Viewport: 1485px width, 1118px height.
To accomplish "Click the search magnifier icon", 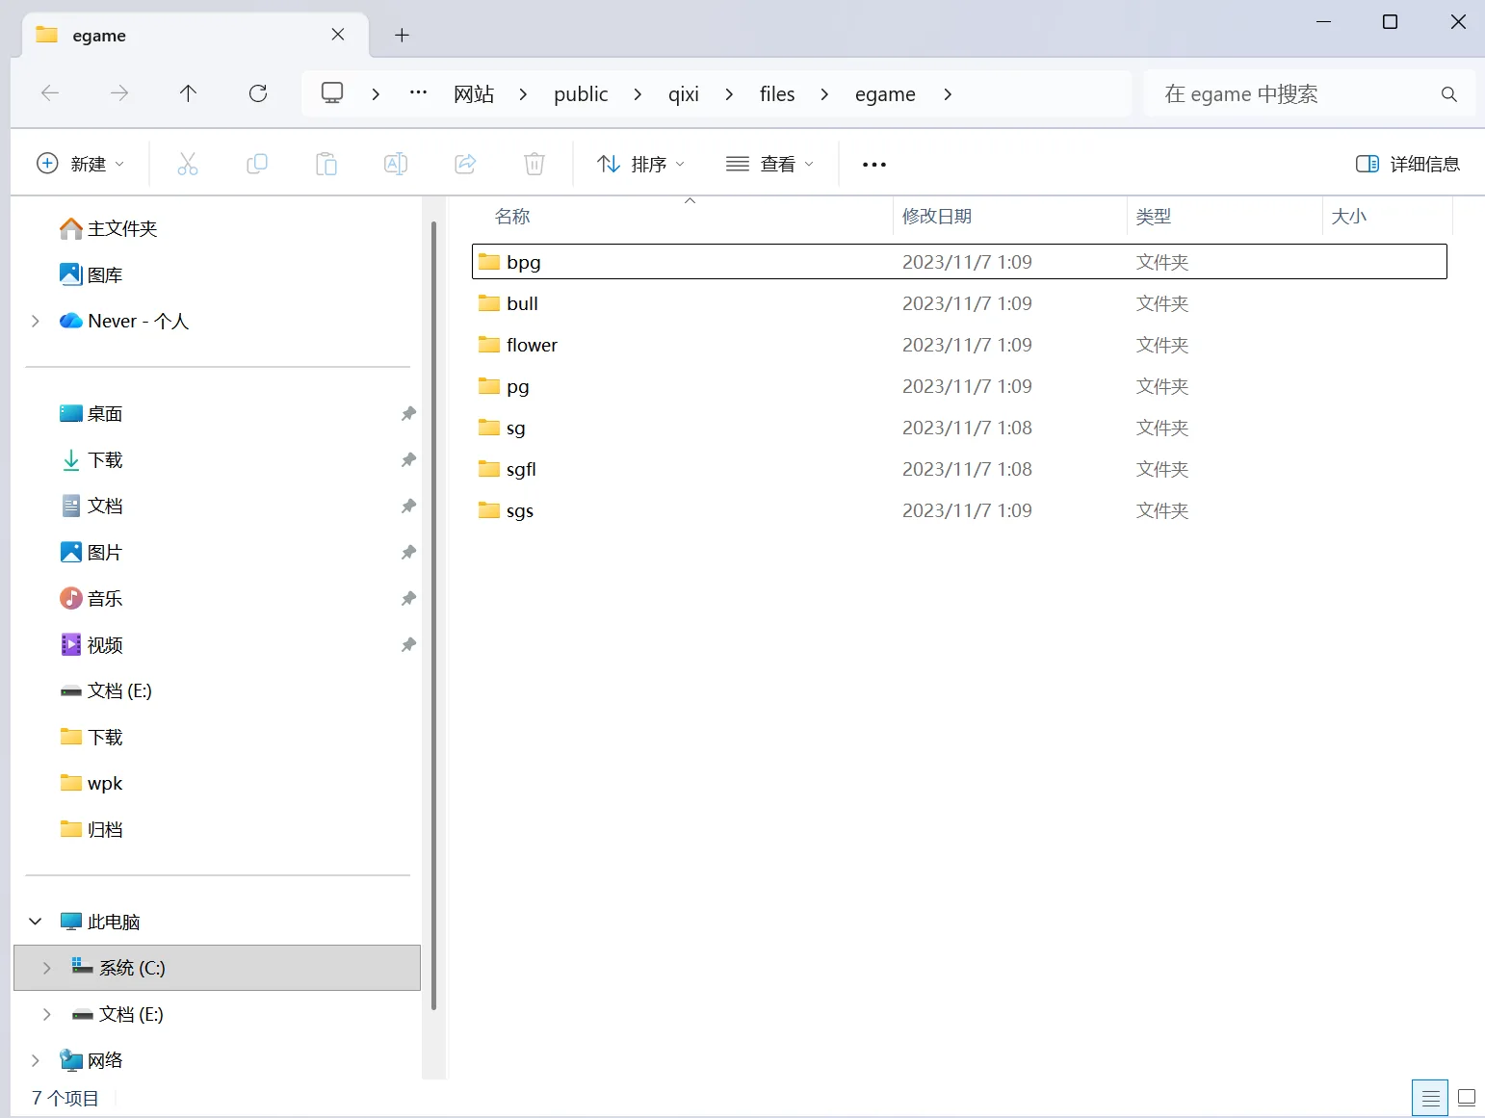I will point(1448,94).
